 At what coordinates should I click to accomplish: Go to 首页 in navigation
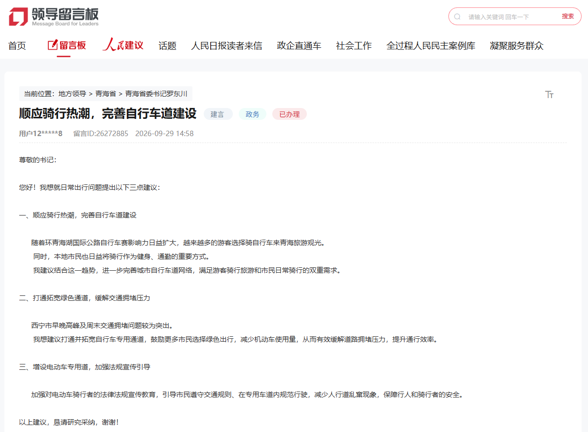point(17,46)
